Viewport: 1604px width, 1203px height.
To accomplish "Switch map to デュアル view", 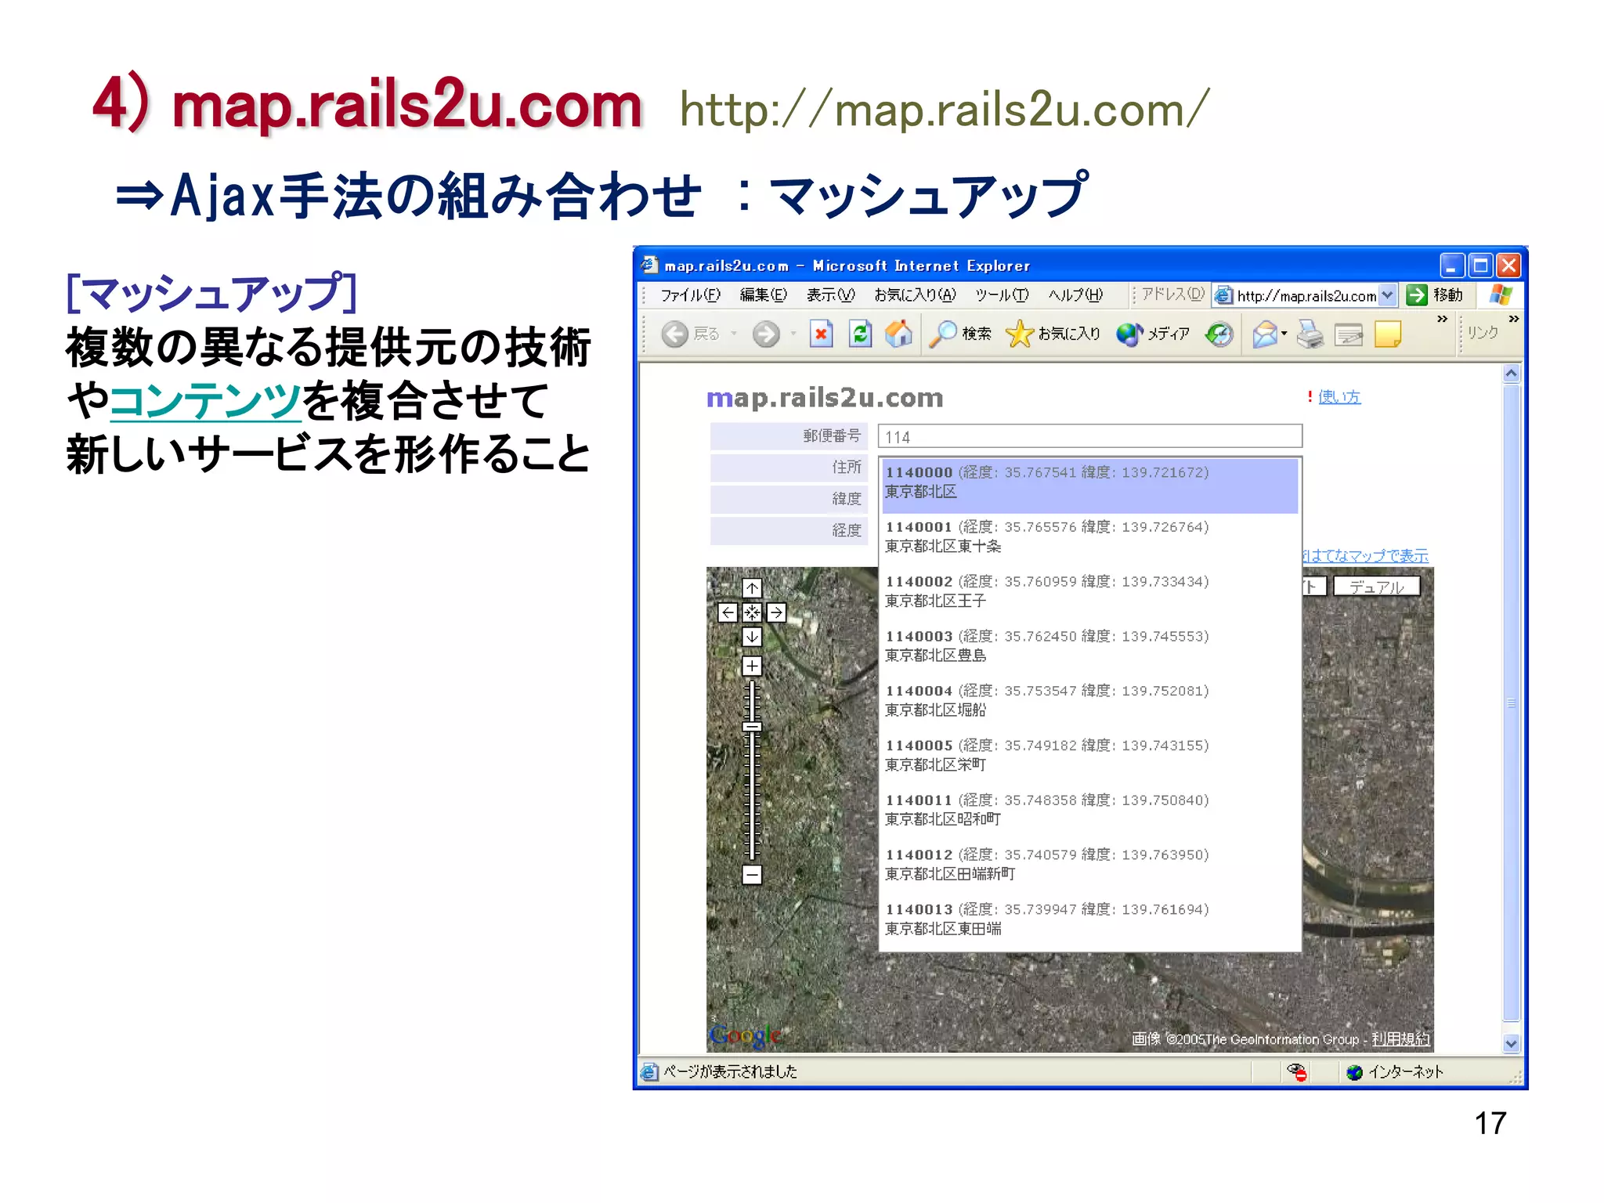I will point(1376,587).
